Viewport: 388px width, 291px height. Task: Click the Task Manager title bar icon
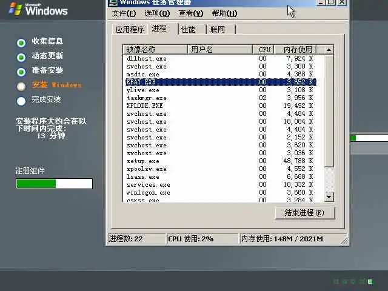click(x=113, y=2)
